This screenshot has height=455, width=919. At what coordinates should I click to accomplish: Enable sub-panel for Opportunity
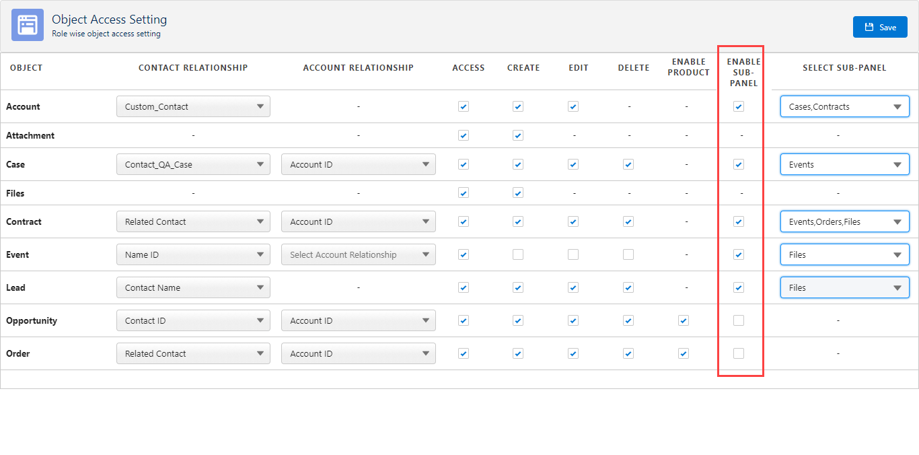coord(739,320)
